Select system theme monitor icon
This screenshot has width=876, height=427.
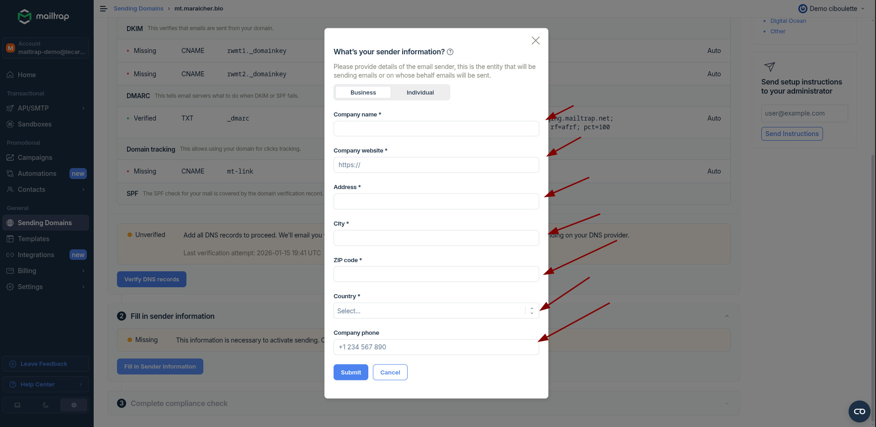pos(17,405)
